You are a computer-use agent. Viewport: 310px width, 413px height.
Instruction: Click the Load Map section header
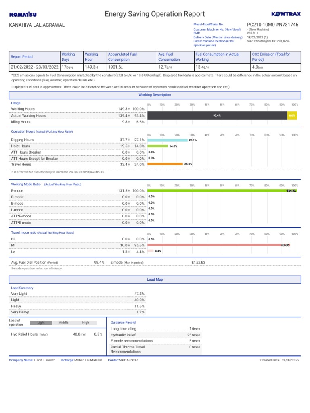pyautogui.click(x=155, y=280)
